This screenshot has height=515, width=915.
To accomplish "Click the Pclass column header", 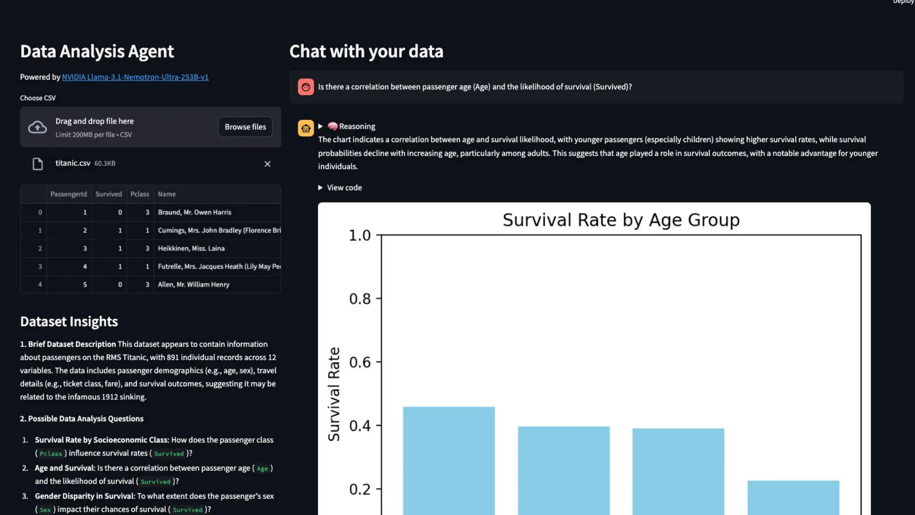I will click(x=140, y=194).
